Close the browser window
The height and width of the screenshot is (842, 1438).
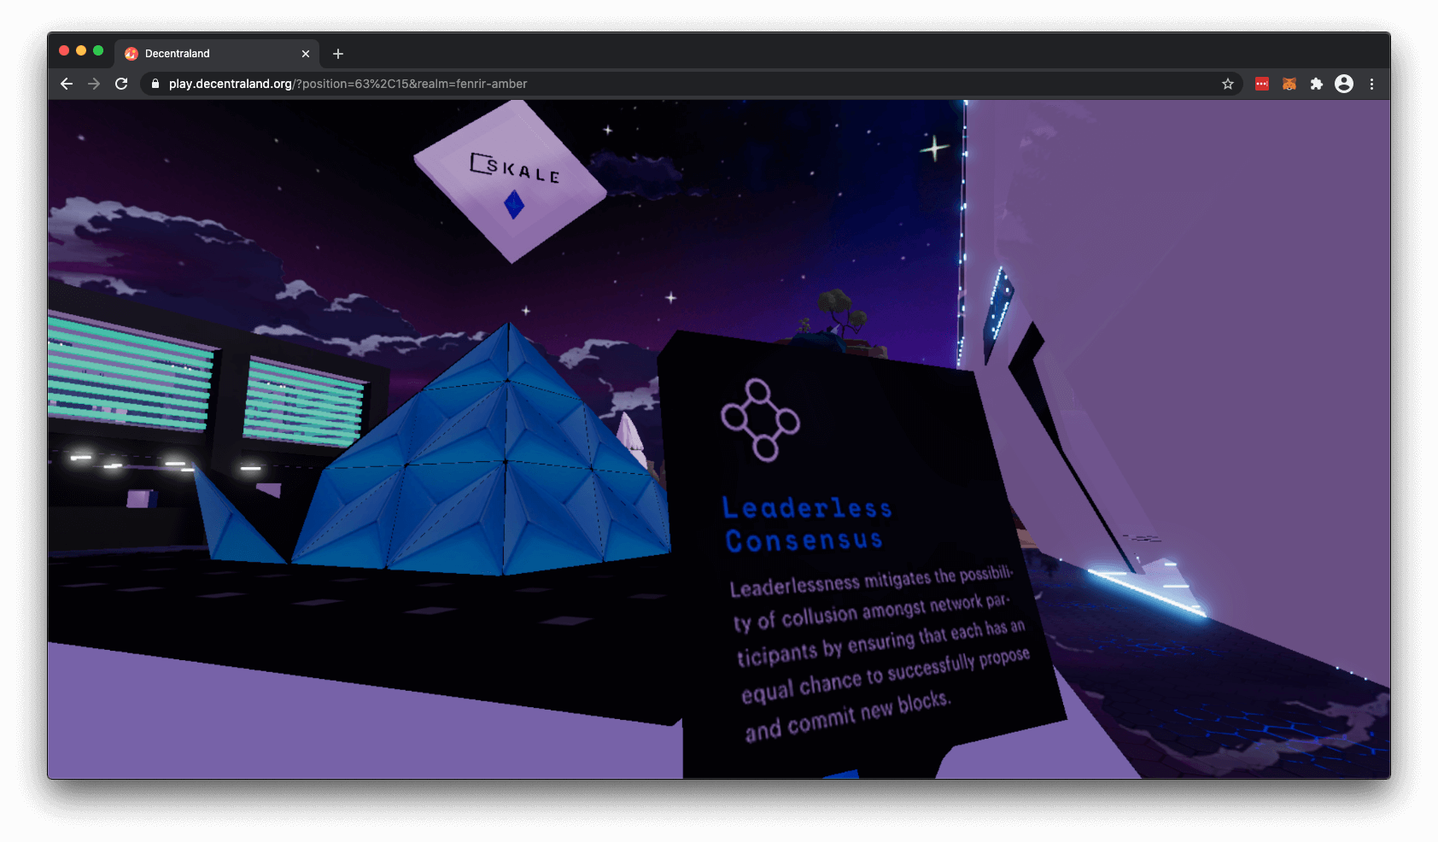[x=64, y=51]
